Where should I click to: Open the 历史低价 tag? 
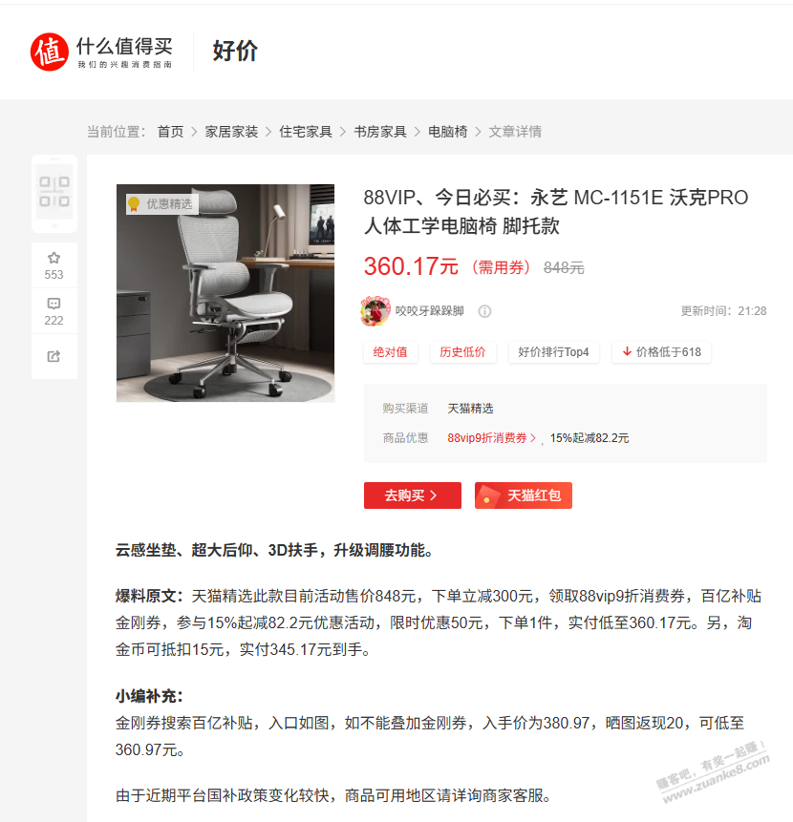tap(462, 352)
